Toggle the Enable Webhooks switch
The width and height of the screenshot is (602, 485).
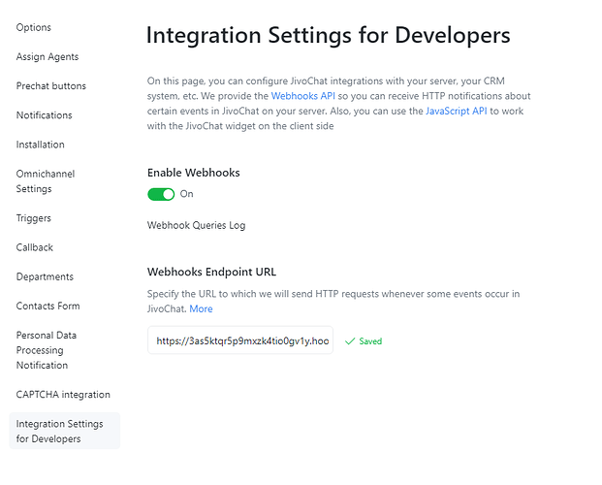pyautogui.click(x=161, y=194)
